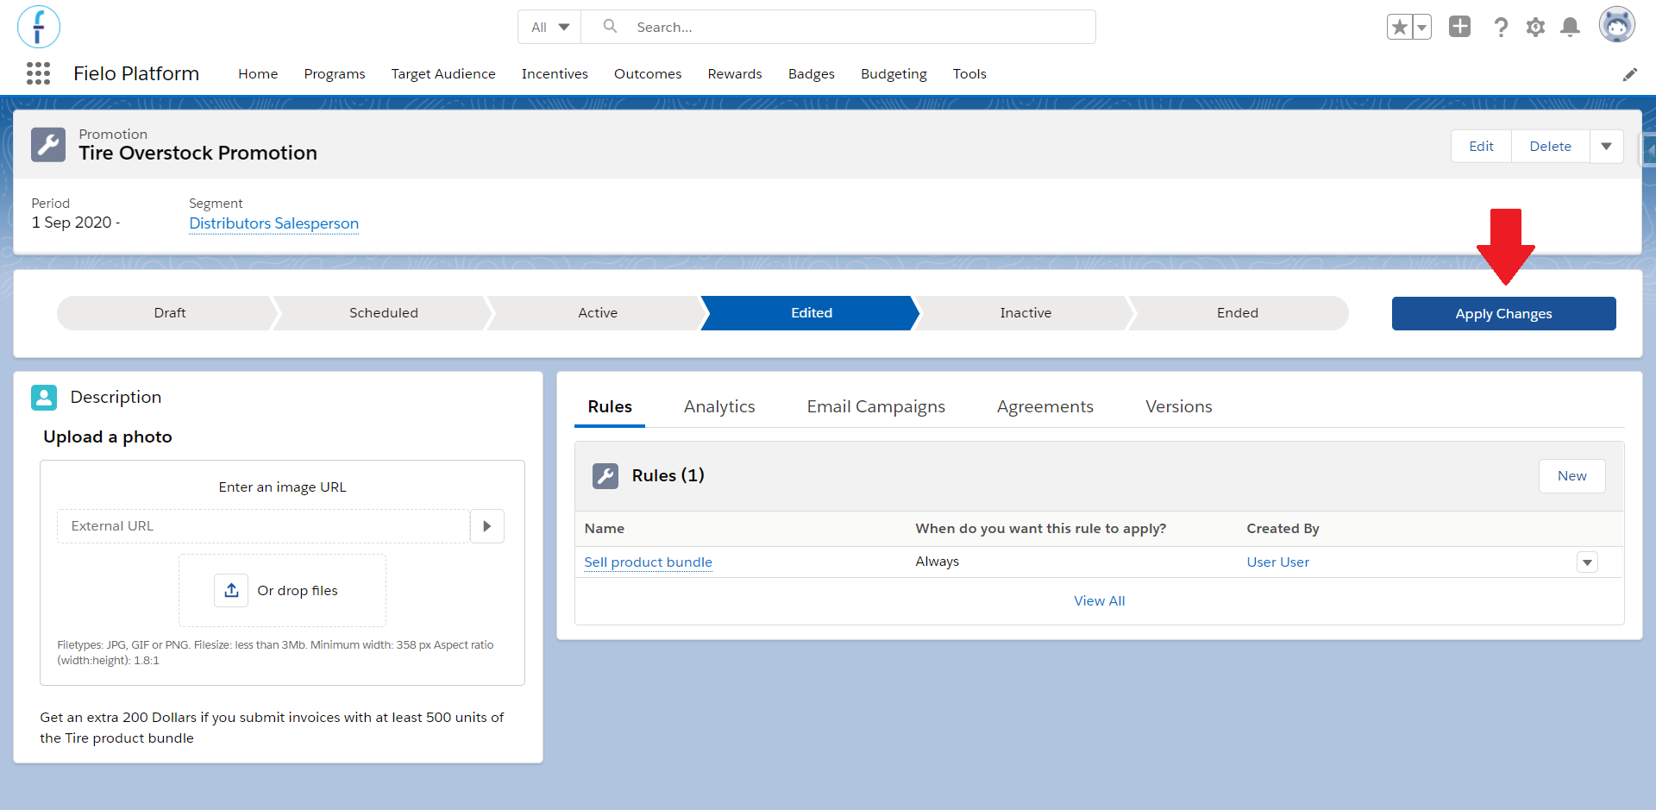
Task: Open the Badges navigation tab
Action: pyautogui.click(x=812, y=74)
